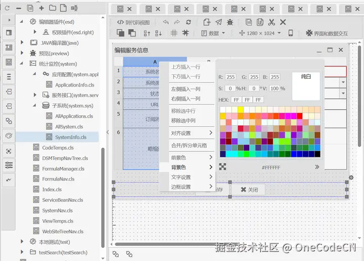
Task: Click the scissors cut icon
Action: tap(271, 22)
